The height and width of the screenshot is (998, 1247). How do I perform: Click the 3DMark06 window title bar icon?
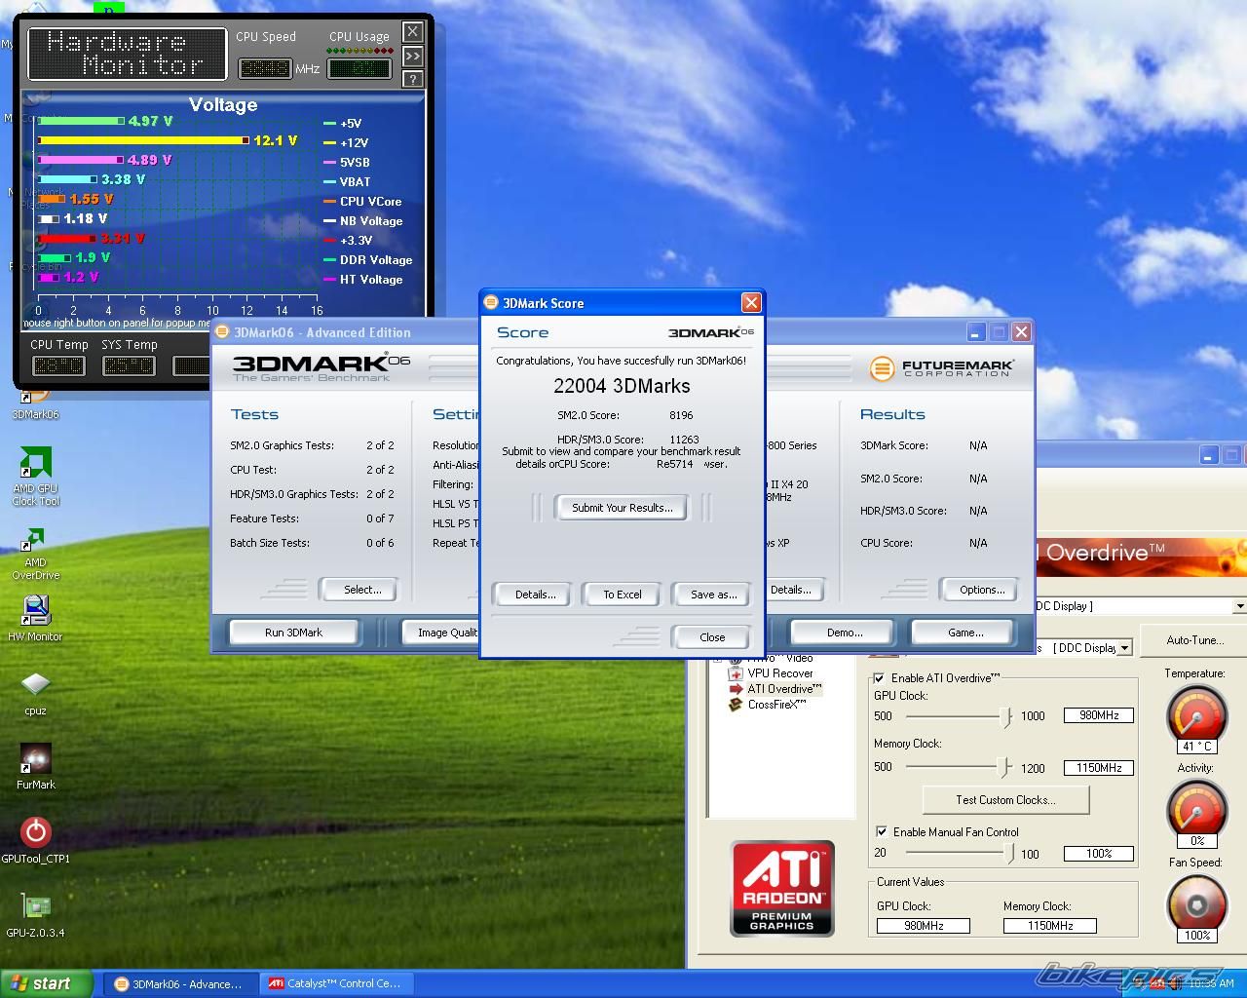pos(222,332)
